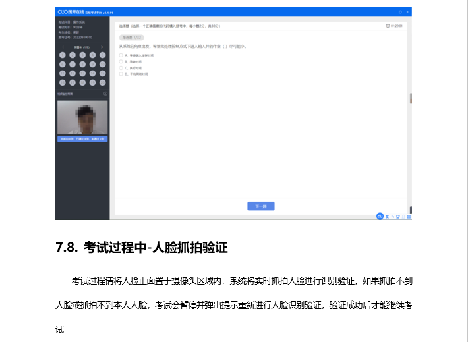Click the info icon above the camera preview
This screenshot has height=342, width=468.
[x=105, y=94]
